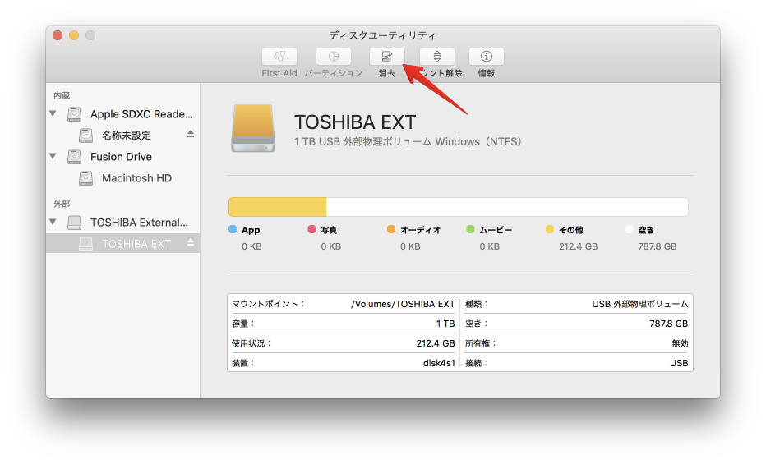Screen dimensions: 766x464
Task: Click the pink 写真 legend swatch
Action: coord(311,229)
